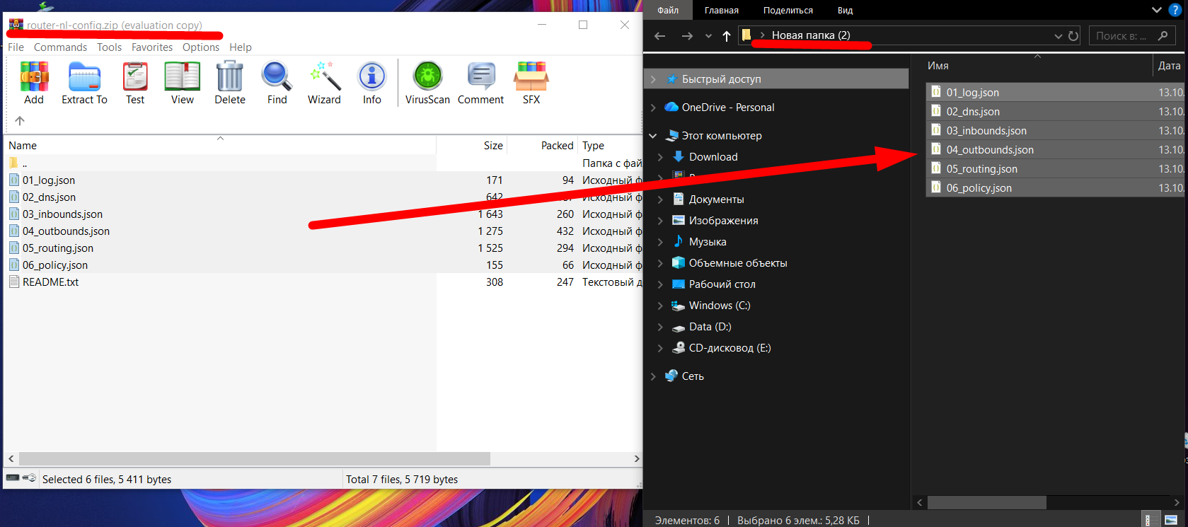Refresh the Explorer folder view

1073,36
